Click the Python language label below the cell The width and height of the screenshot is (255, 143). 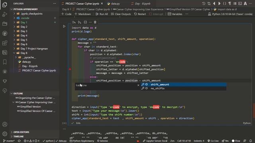247,123
